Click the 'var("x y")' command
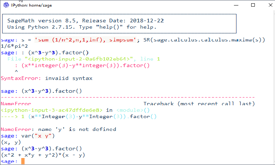 (38, 136)
